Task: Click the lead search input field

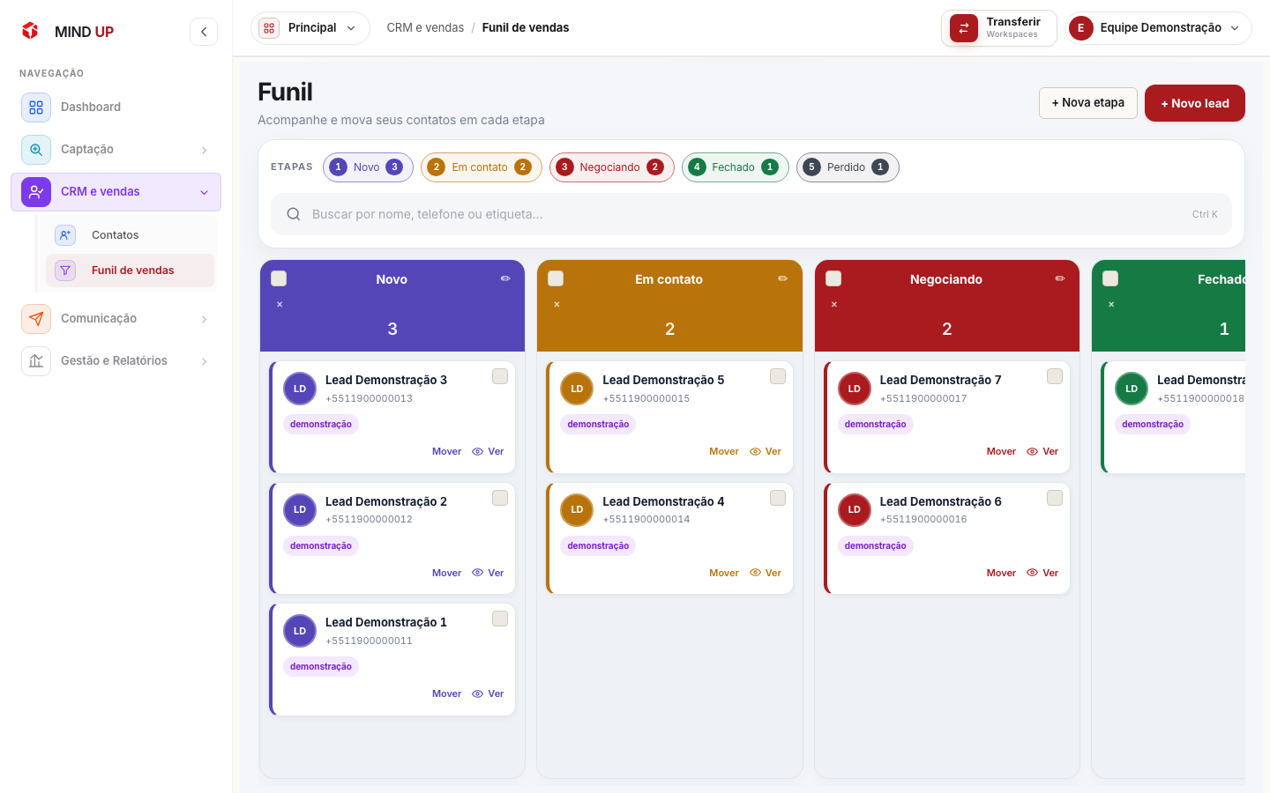Action: tap(751, 214)
